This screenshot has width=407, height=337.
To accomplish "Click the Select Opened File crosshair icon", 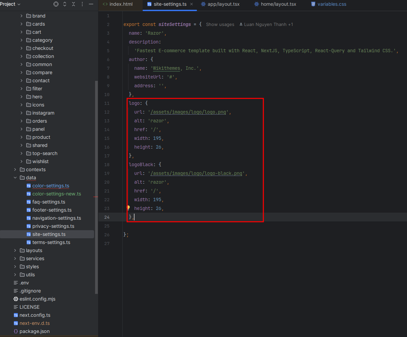I will coord(56,4).
